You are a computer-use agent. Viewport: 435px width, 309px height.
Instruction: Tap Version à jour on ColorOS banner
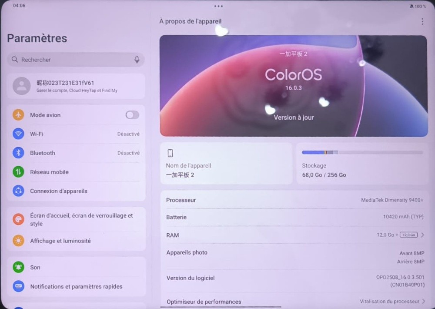[294, 118]
